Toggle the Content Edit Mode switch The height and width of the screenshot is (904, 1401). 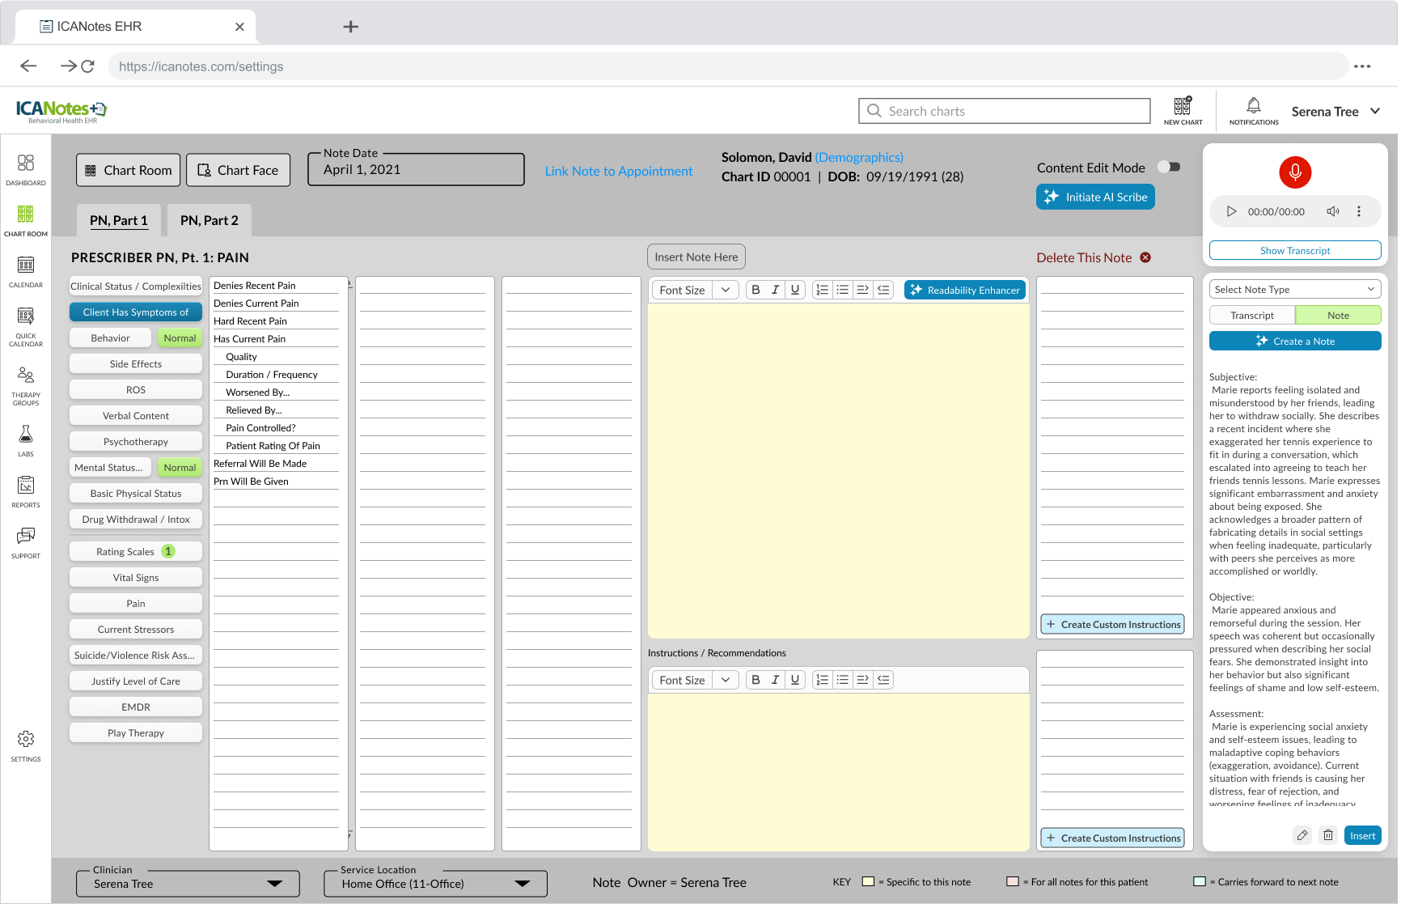click(x=1169, y=167)
